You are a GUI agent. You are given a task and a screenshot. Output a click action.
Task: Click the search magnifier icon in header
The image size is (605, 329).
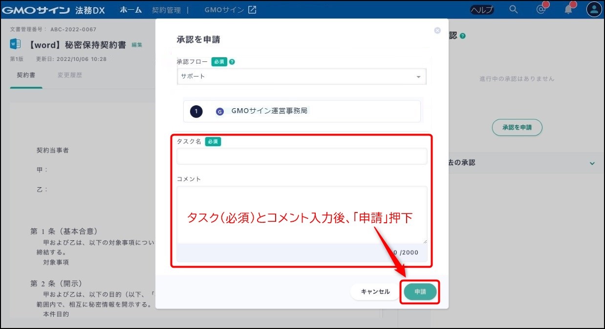pos(513,10)
